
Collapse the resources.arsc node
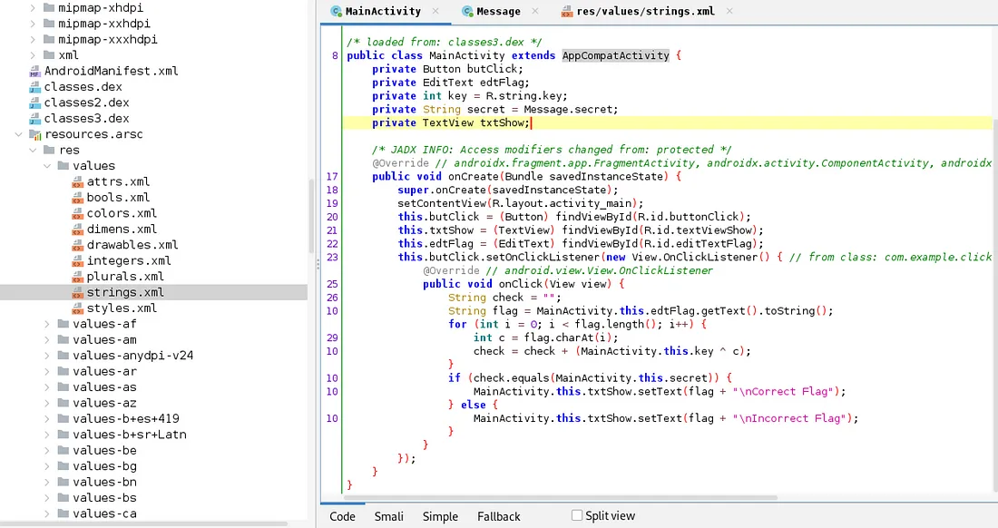18,135
